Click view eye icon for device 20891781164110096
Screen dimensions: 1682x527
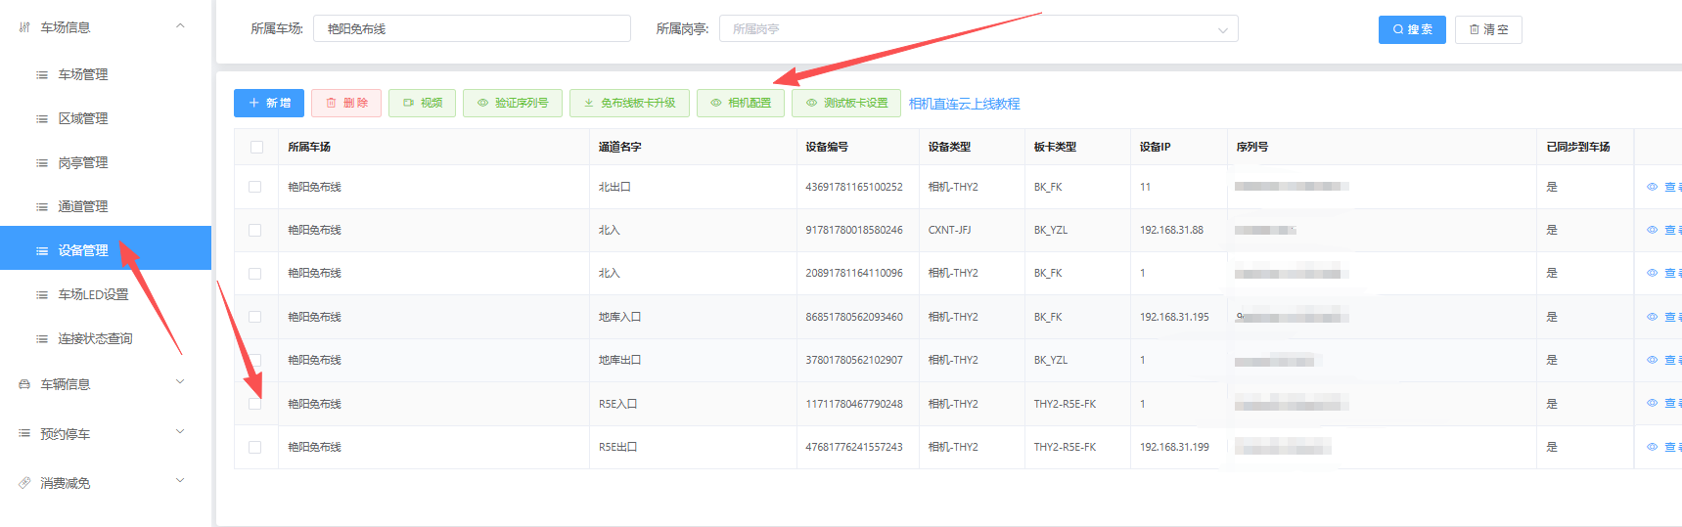[x=1652, y=274]
